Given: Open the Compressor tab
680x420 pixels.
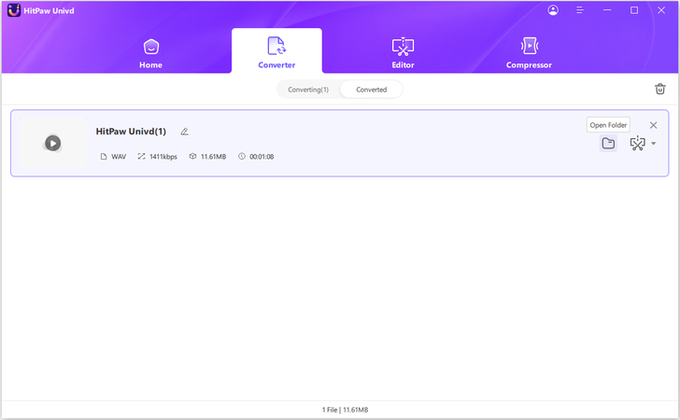Looking at the screenshot, I should tap(529, 53).
